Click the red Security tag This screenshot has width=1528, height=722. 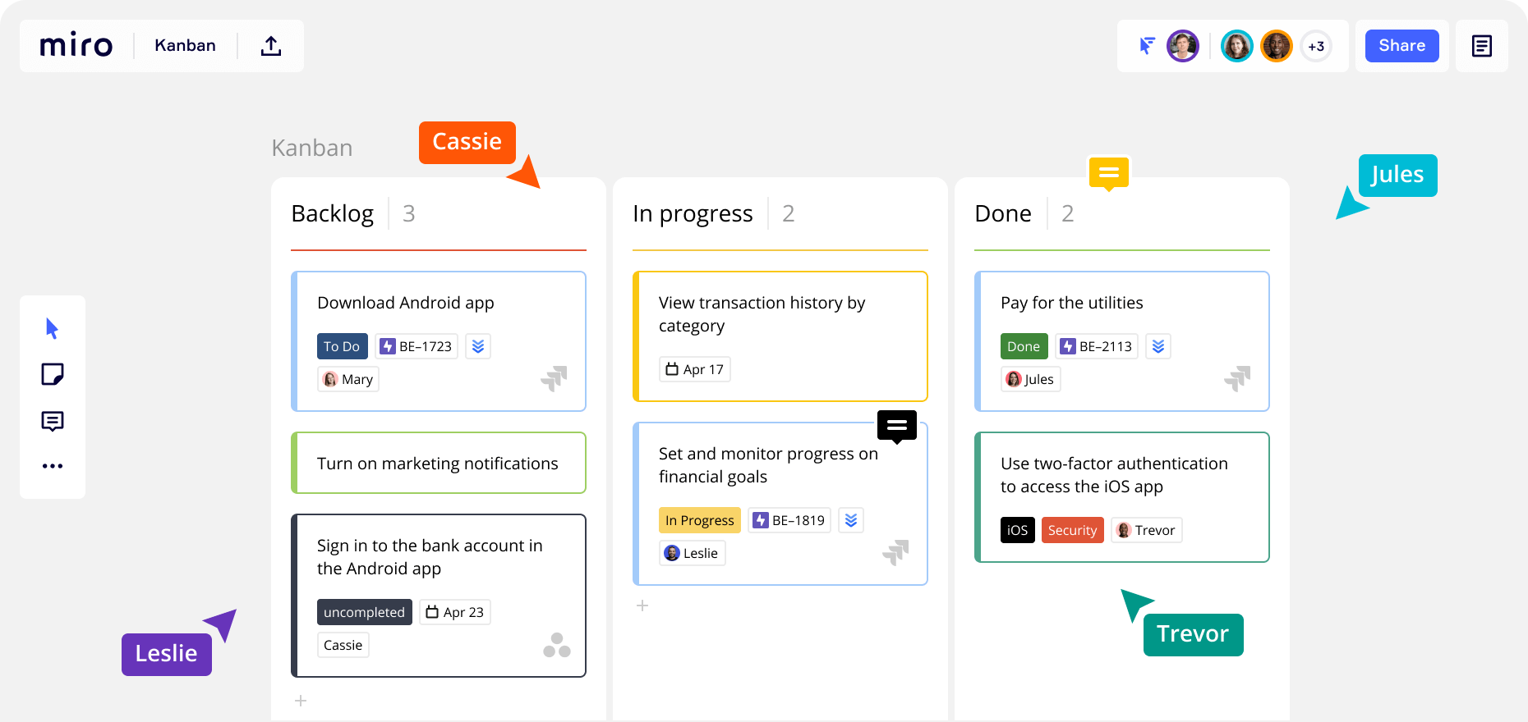click(x=1072, y=530)
